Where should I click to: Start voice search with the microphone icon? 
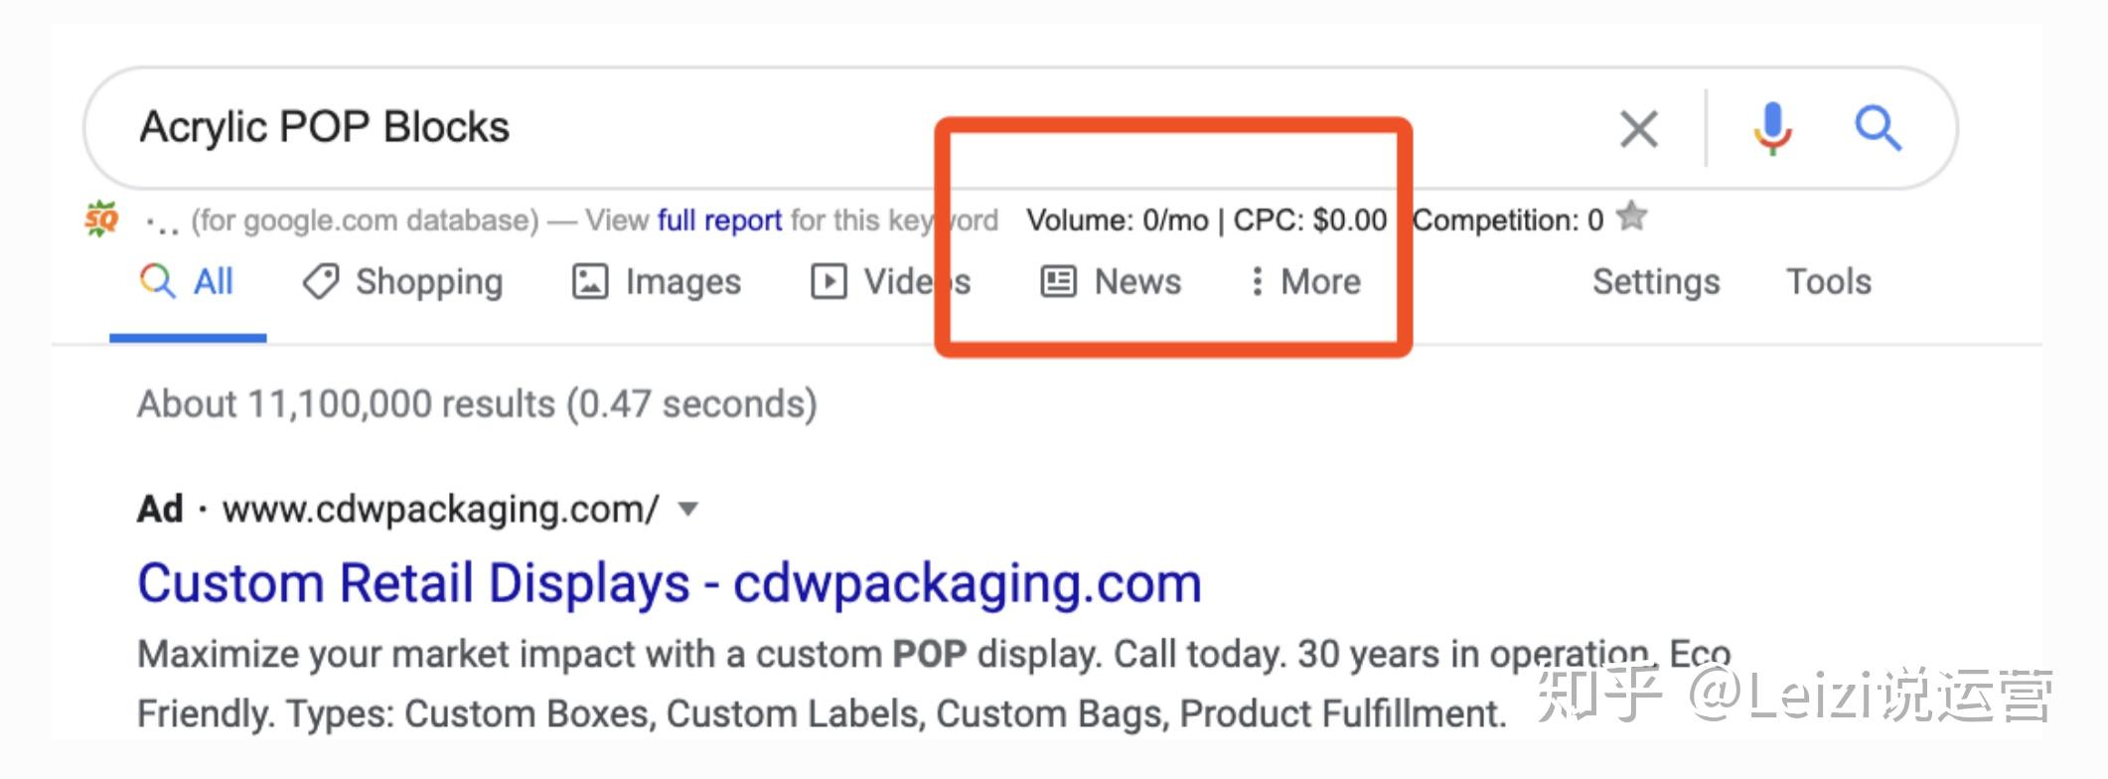point(1771,129)
